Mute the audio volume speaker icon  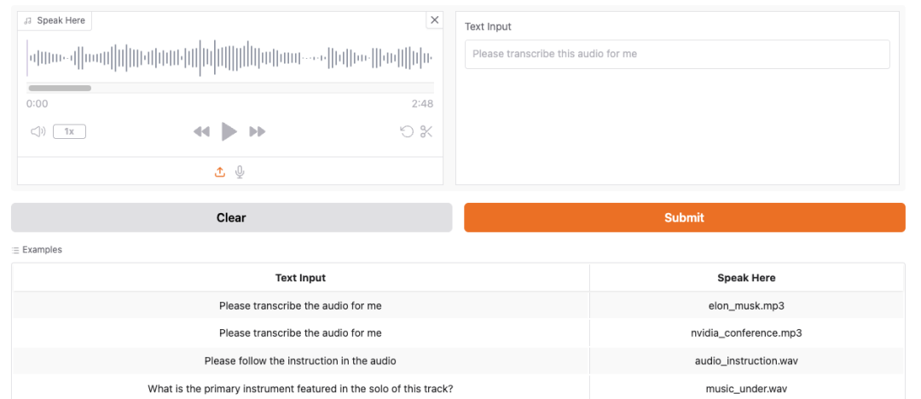point(38,131)
